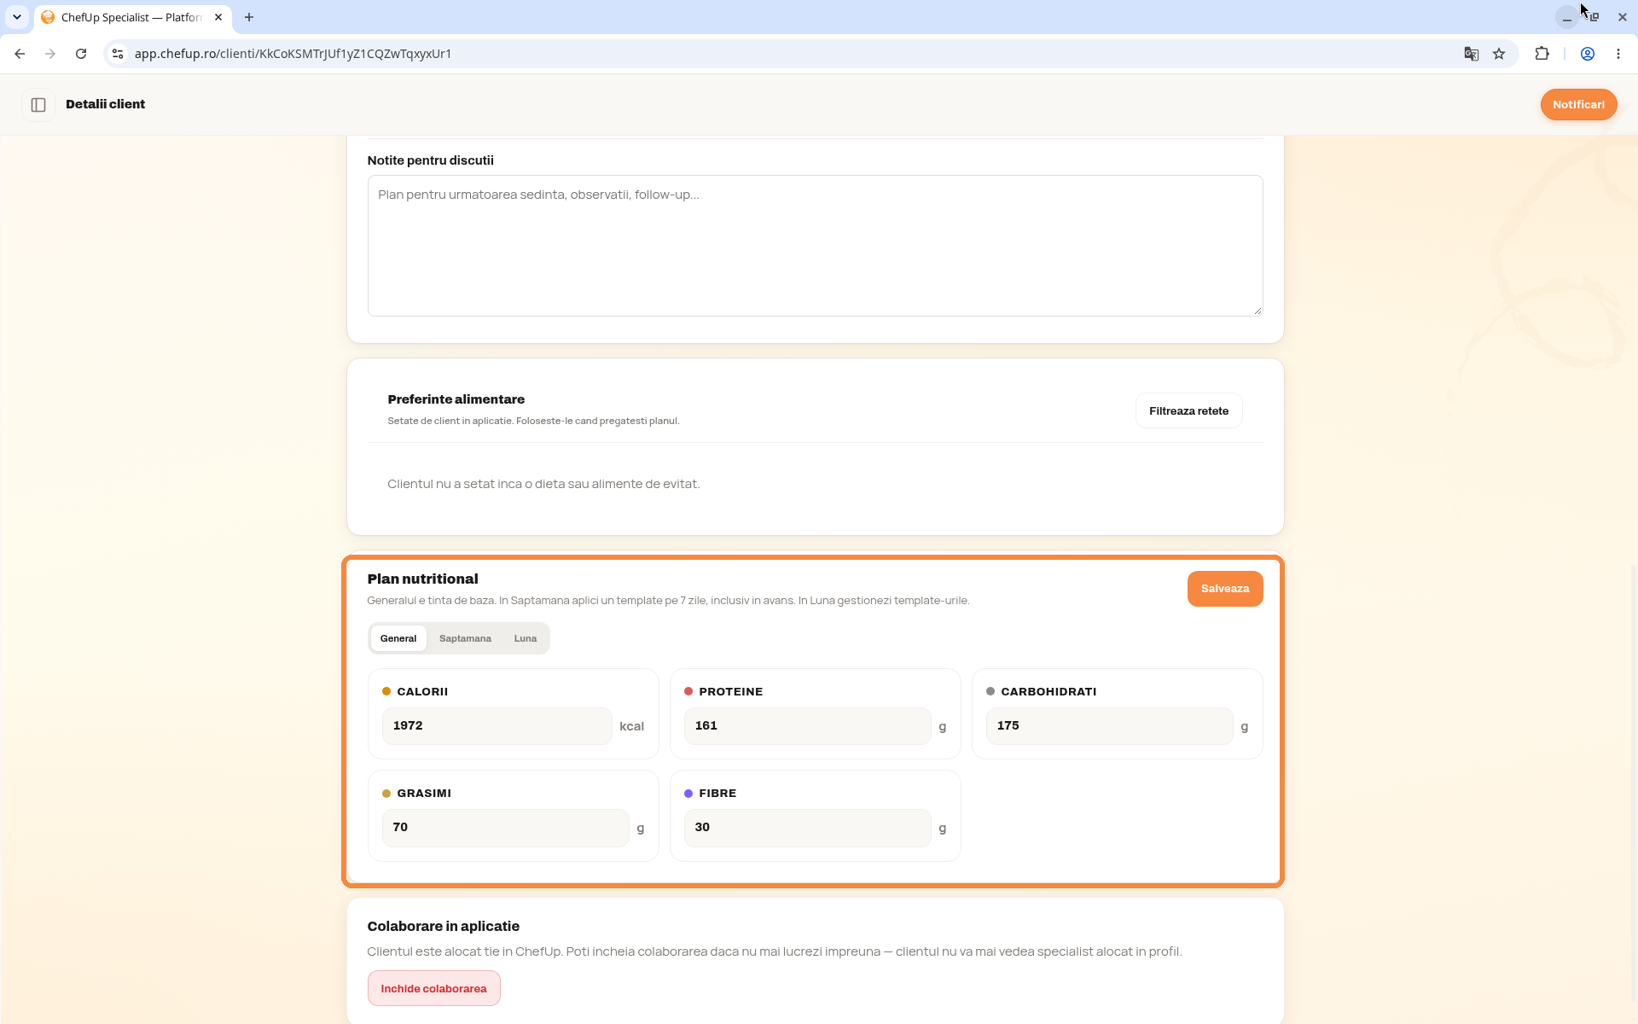Open site information icon in address bar

118,54
